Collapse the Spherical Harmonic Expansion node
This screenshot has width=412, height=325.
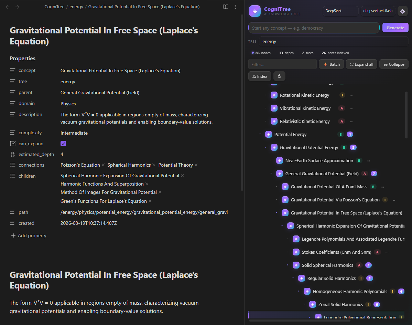282,226
